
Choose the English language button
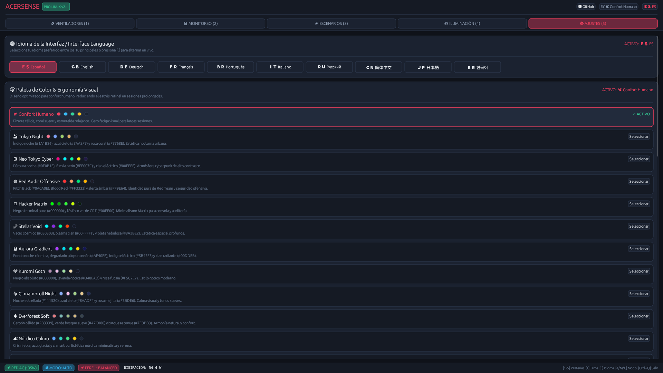pyautogui.click(x=82, y=67)
